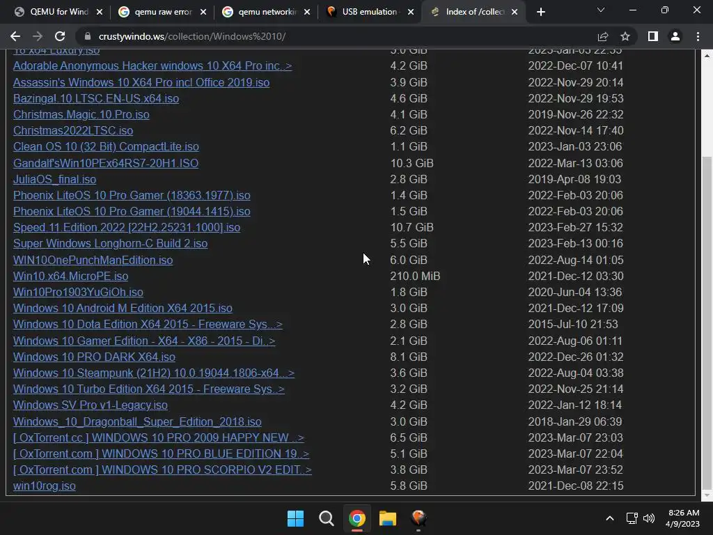Open WINDOWS 10 PRO SCORPIO V2 link

click(x=162, y=470)
